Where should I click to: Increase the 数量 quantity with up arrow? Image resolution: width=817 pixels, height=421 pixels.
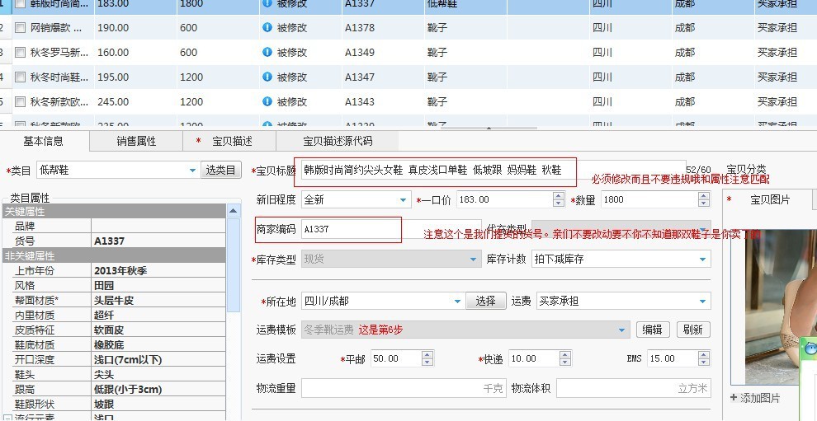[x=703, y=196]
